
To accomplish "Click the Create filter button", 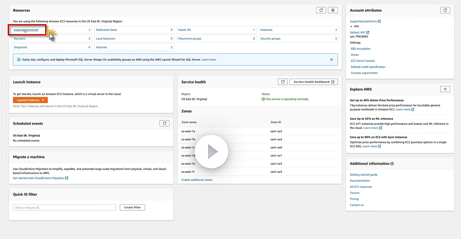I will 132,207.
